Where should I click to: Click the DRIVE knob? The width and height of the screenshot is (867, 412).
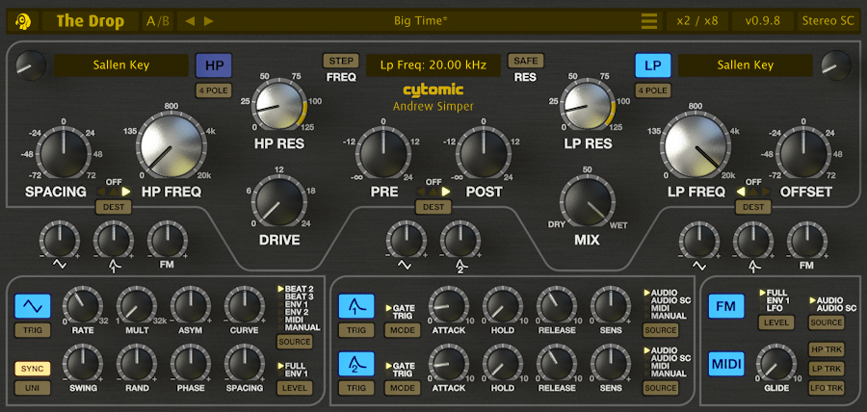279,203
